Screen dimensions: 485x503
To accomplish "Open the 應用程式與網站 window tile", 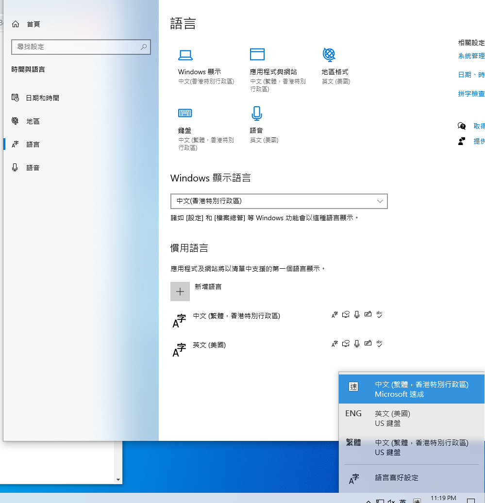I will (x=278, y=70).
